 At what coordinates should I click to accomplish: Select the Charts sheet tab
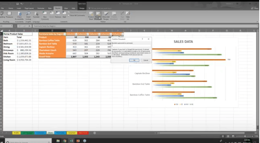coord(50,133)
